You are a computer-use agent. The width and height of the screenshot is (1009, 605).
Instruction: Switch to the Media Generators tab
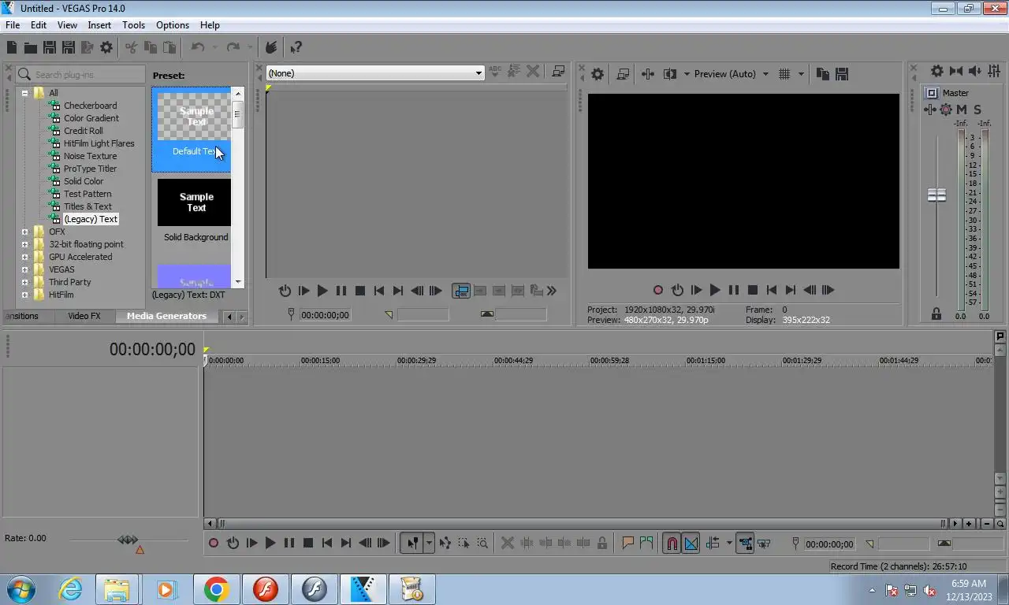[166, 316]
